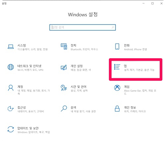
Task: Click description Wi-Fi, 비행기 모드, VPN
Action: 30,70
